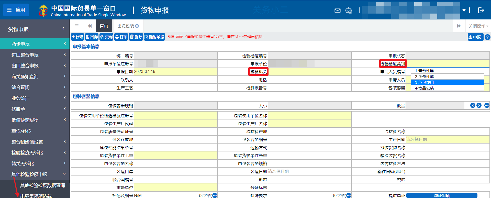Switch to the 首页 tab
Image resolution: width=491 pixels, height=198 pixels.
104,26
